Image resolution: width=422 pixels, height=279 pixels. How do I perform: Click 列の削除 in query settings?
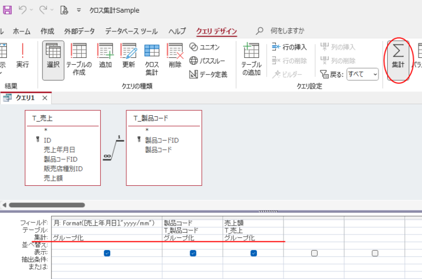coord(338,61)
